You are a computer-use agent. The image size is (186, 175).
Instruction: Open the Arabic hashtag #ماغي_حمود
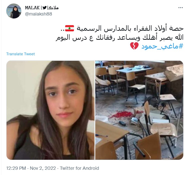[162, 46]
